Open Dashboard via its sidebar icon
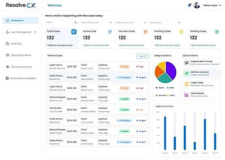 tap(7, 20)
